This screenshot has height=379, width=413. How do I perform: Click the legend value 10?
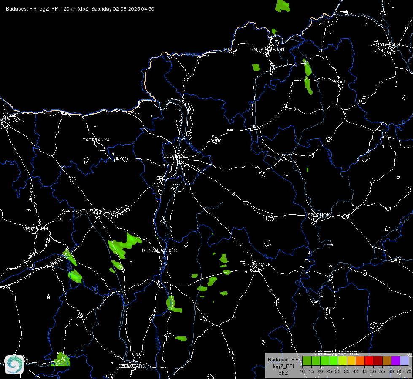(302, 371)
